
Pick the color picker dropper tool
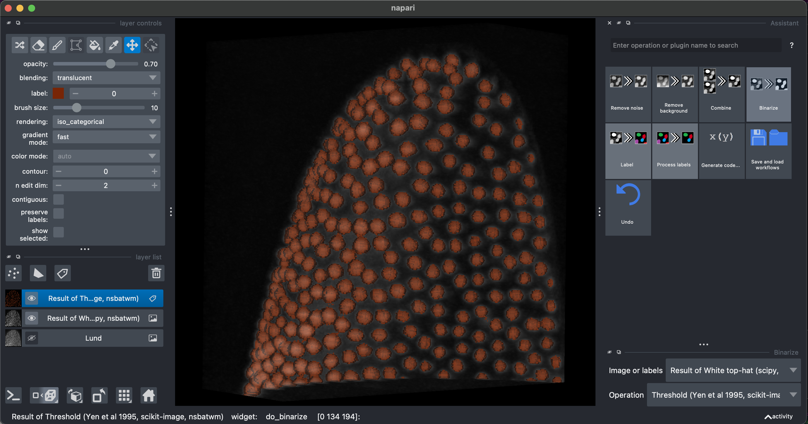tap(114, 45)
